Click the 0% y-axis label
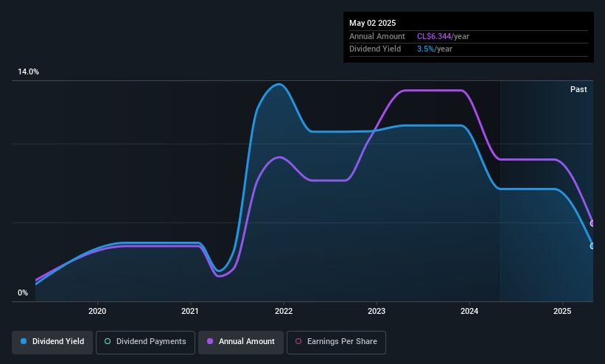The image size is (605, 364). [23, 293]
